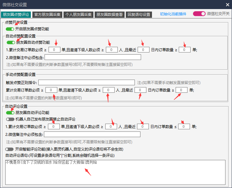Toggle 朋友圈自动评论功能 switch
The image size is (232, 188).
point(10,113)
